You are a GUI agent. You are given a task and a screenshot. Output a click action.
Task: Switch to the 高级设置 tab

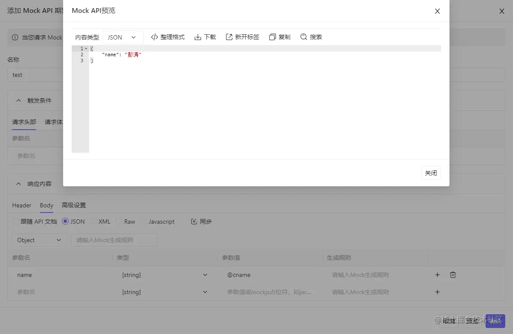click(x=73, y=205)
